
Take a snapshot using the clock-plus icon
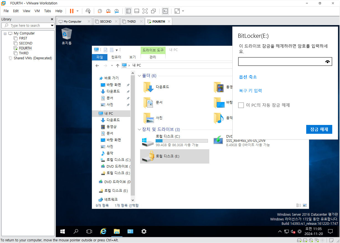[100, 11]
